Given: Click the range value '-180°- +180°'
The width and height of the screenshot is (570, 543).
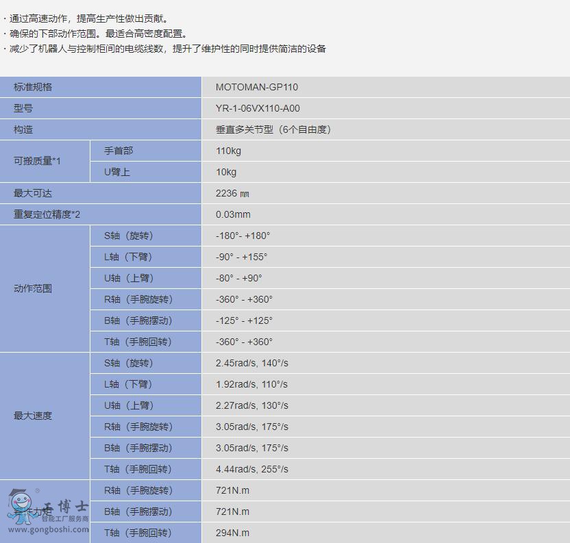Looking at the screenshot, I should 243,236.
